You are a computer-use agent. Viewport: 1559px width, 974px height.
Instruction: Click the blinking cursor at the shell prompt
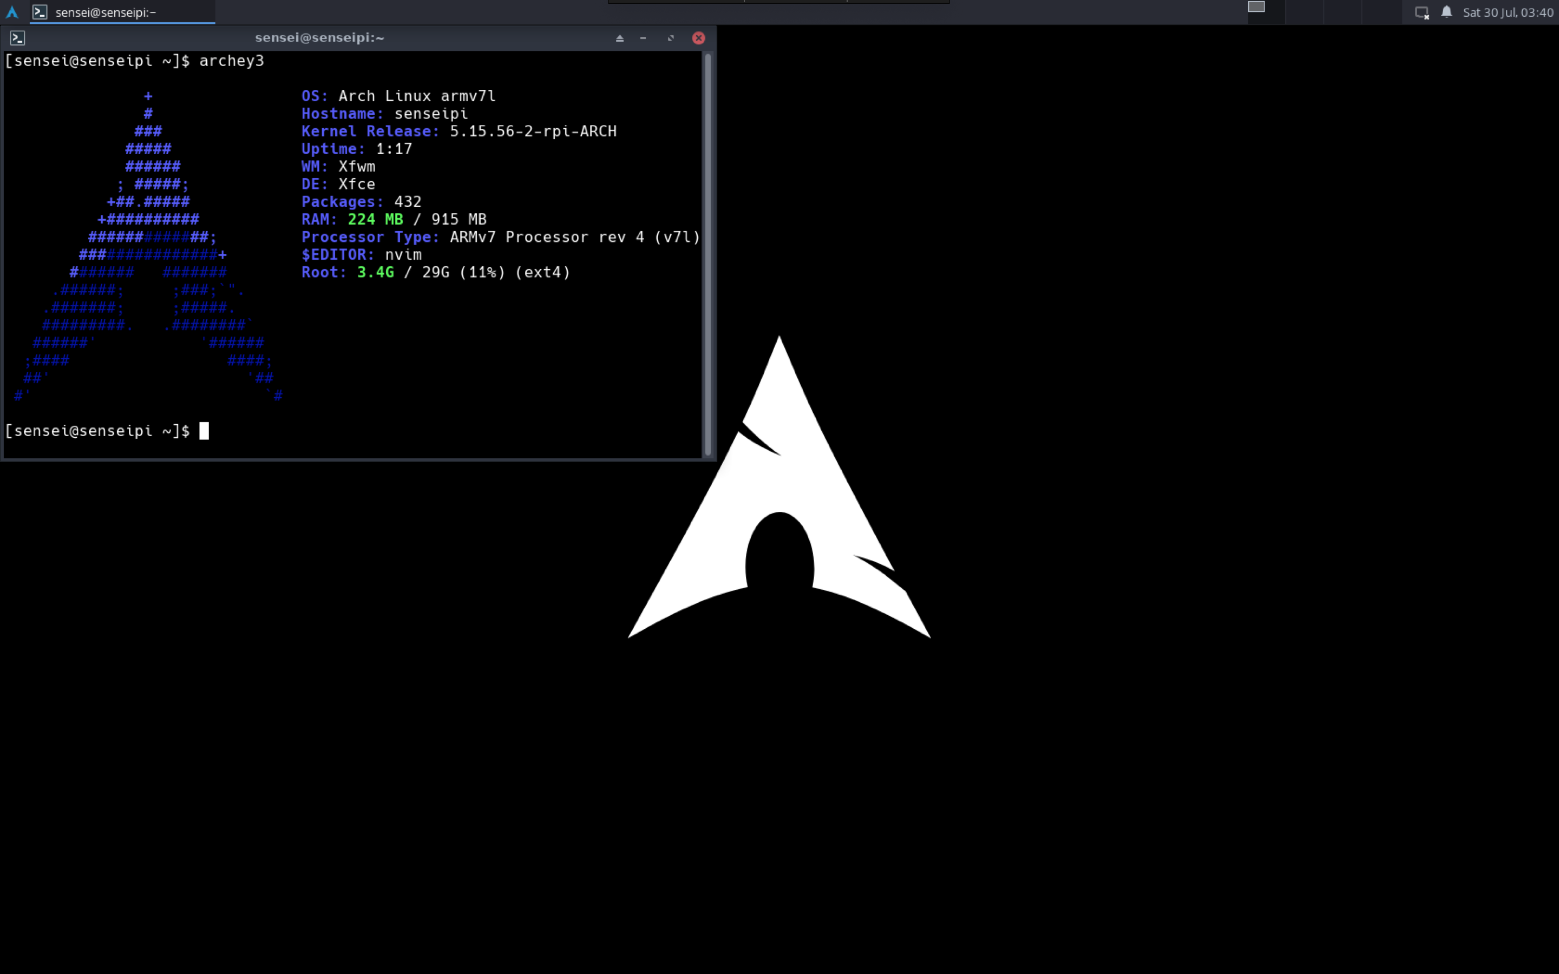204,430
